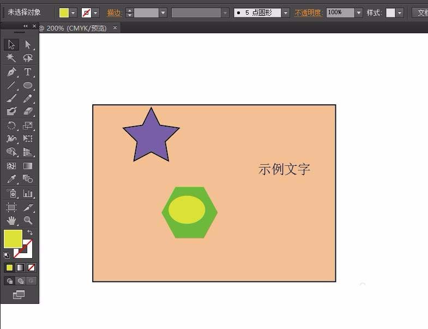Collapse the tools panel with double arrows
428x329 pixels.
point(26,26)
